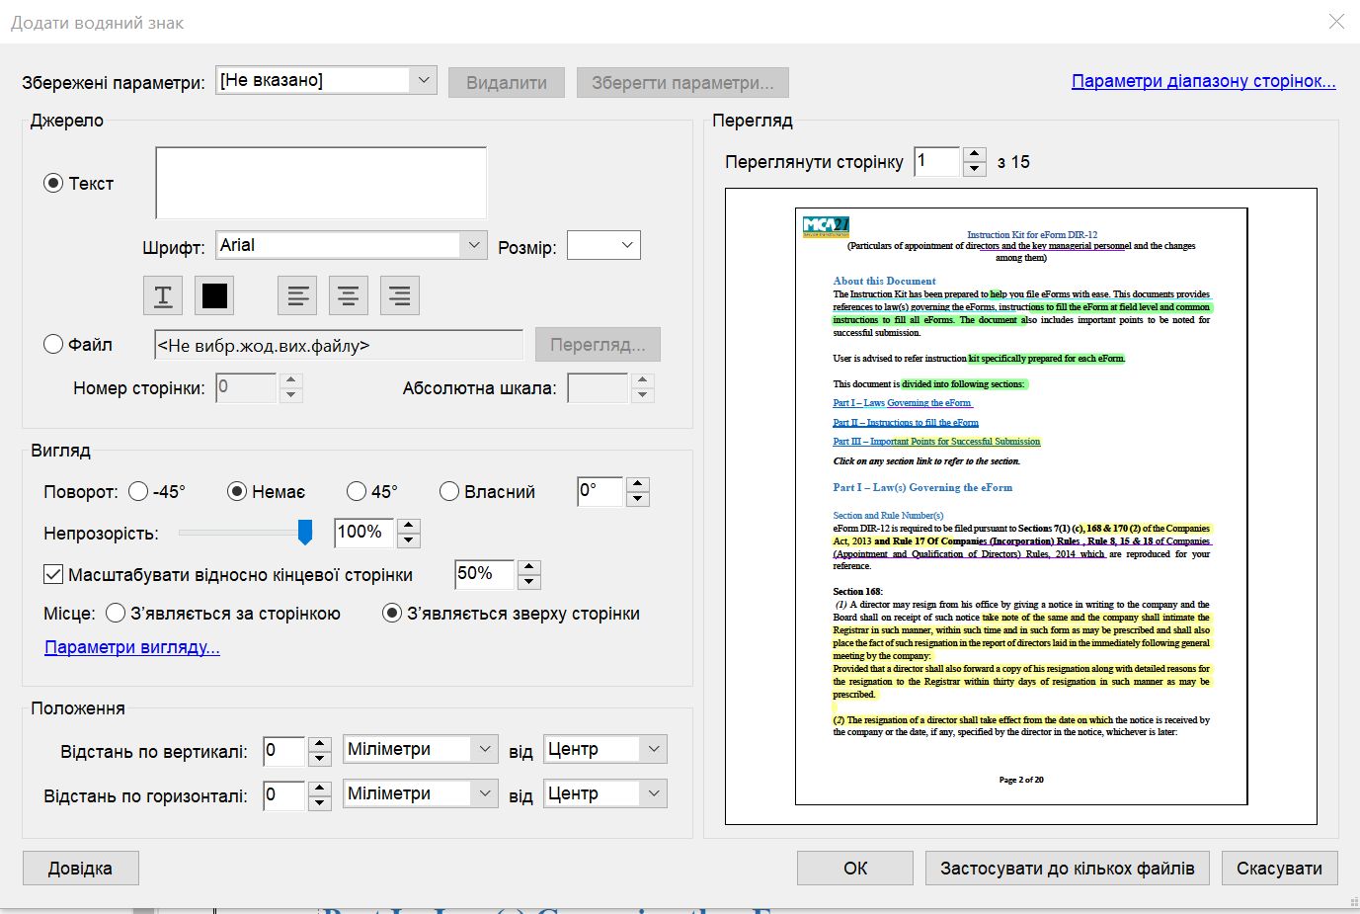Click the Перегляд browse file button
Viewport: 1360px width, 914px height.
point(598,345)
